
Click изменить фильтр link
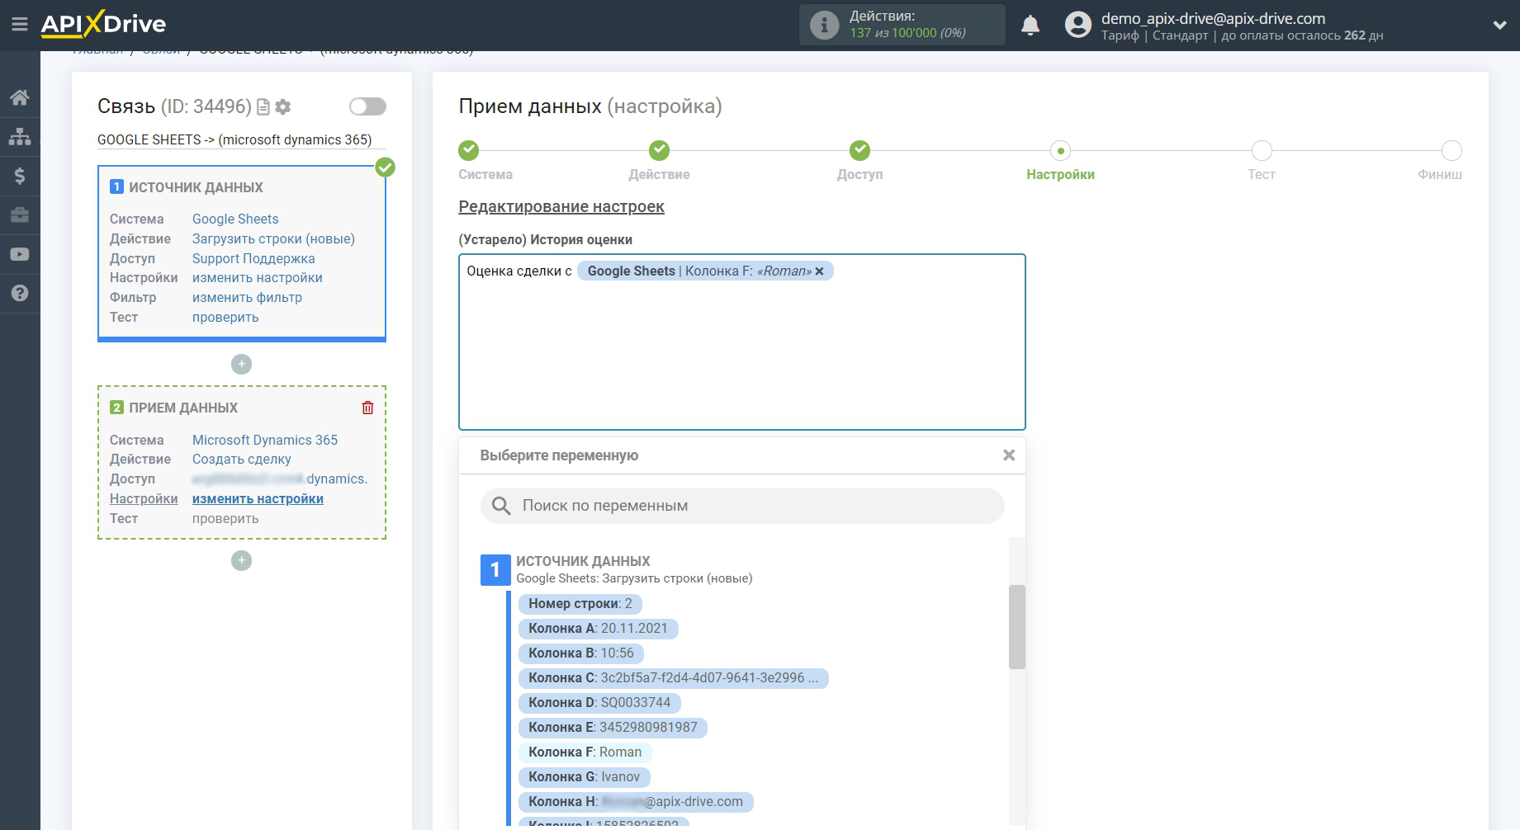coord(247,298)
